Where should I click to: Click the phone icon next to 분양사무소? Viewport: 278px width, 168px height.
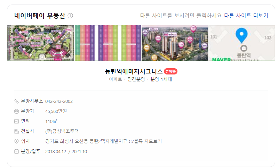point(16,101)
